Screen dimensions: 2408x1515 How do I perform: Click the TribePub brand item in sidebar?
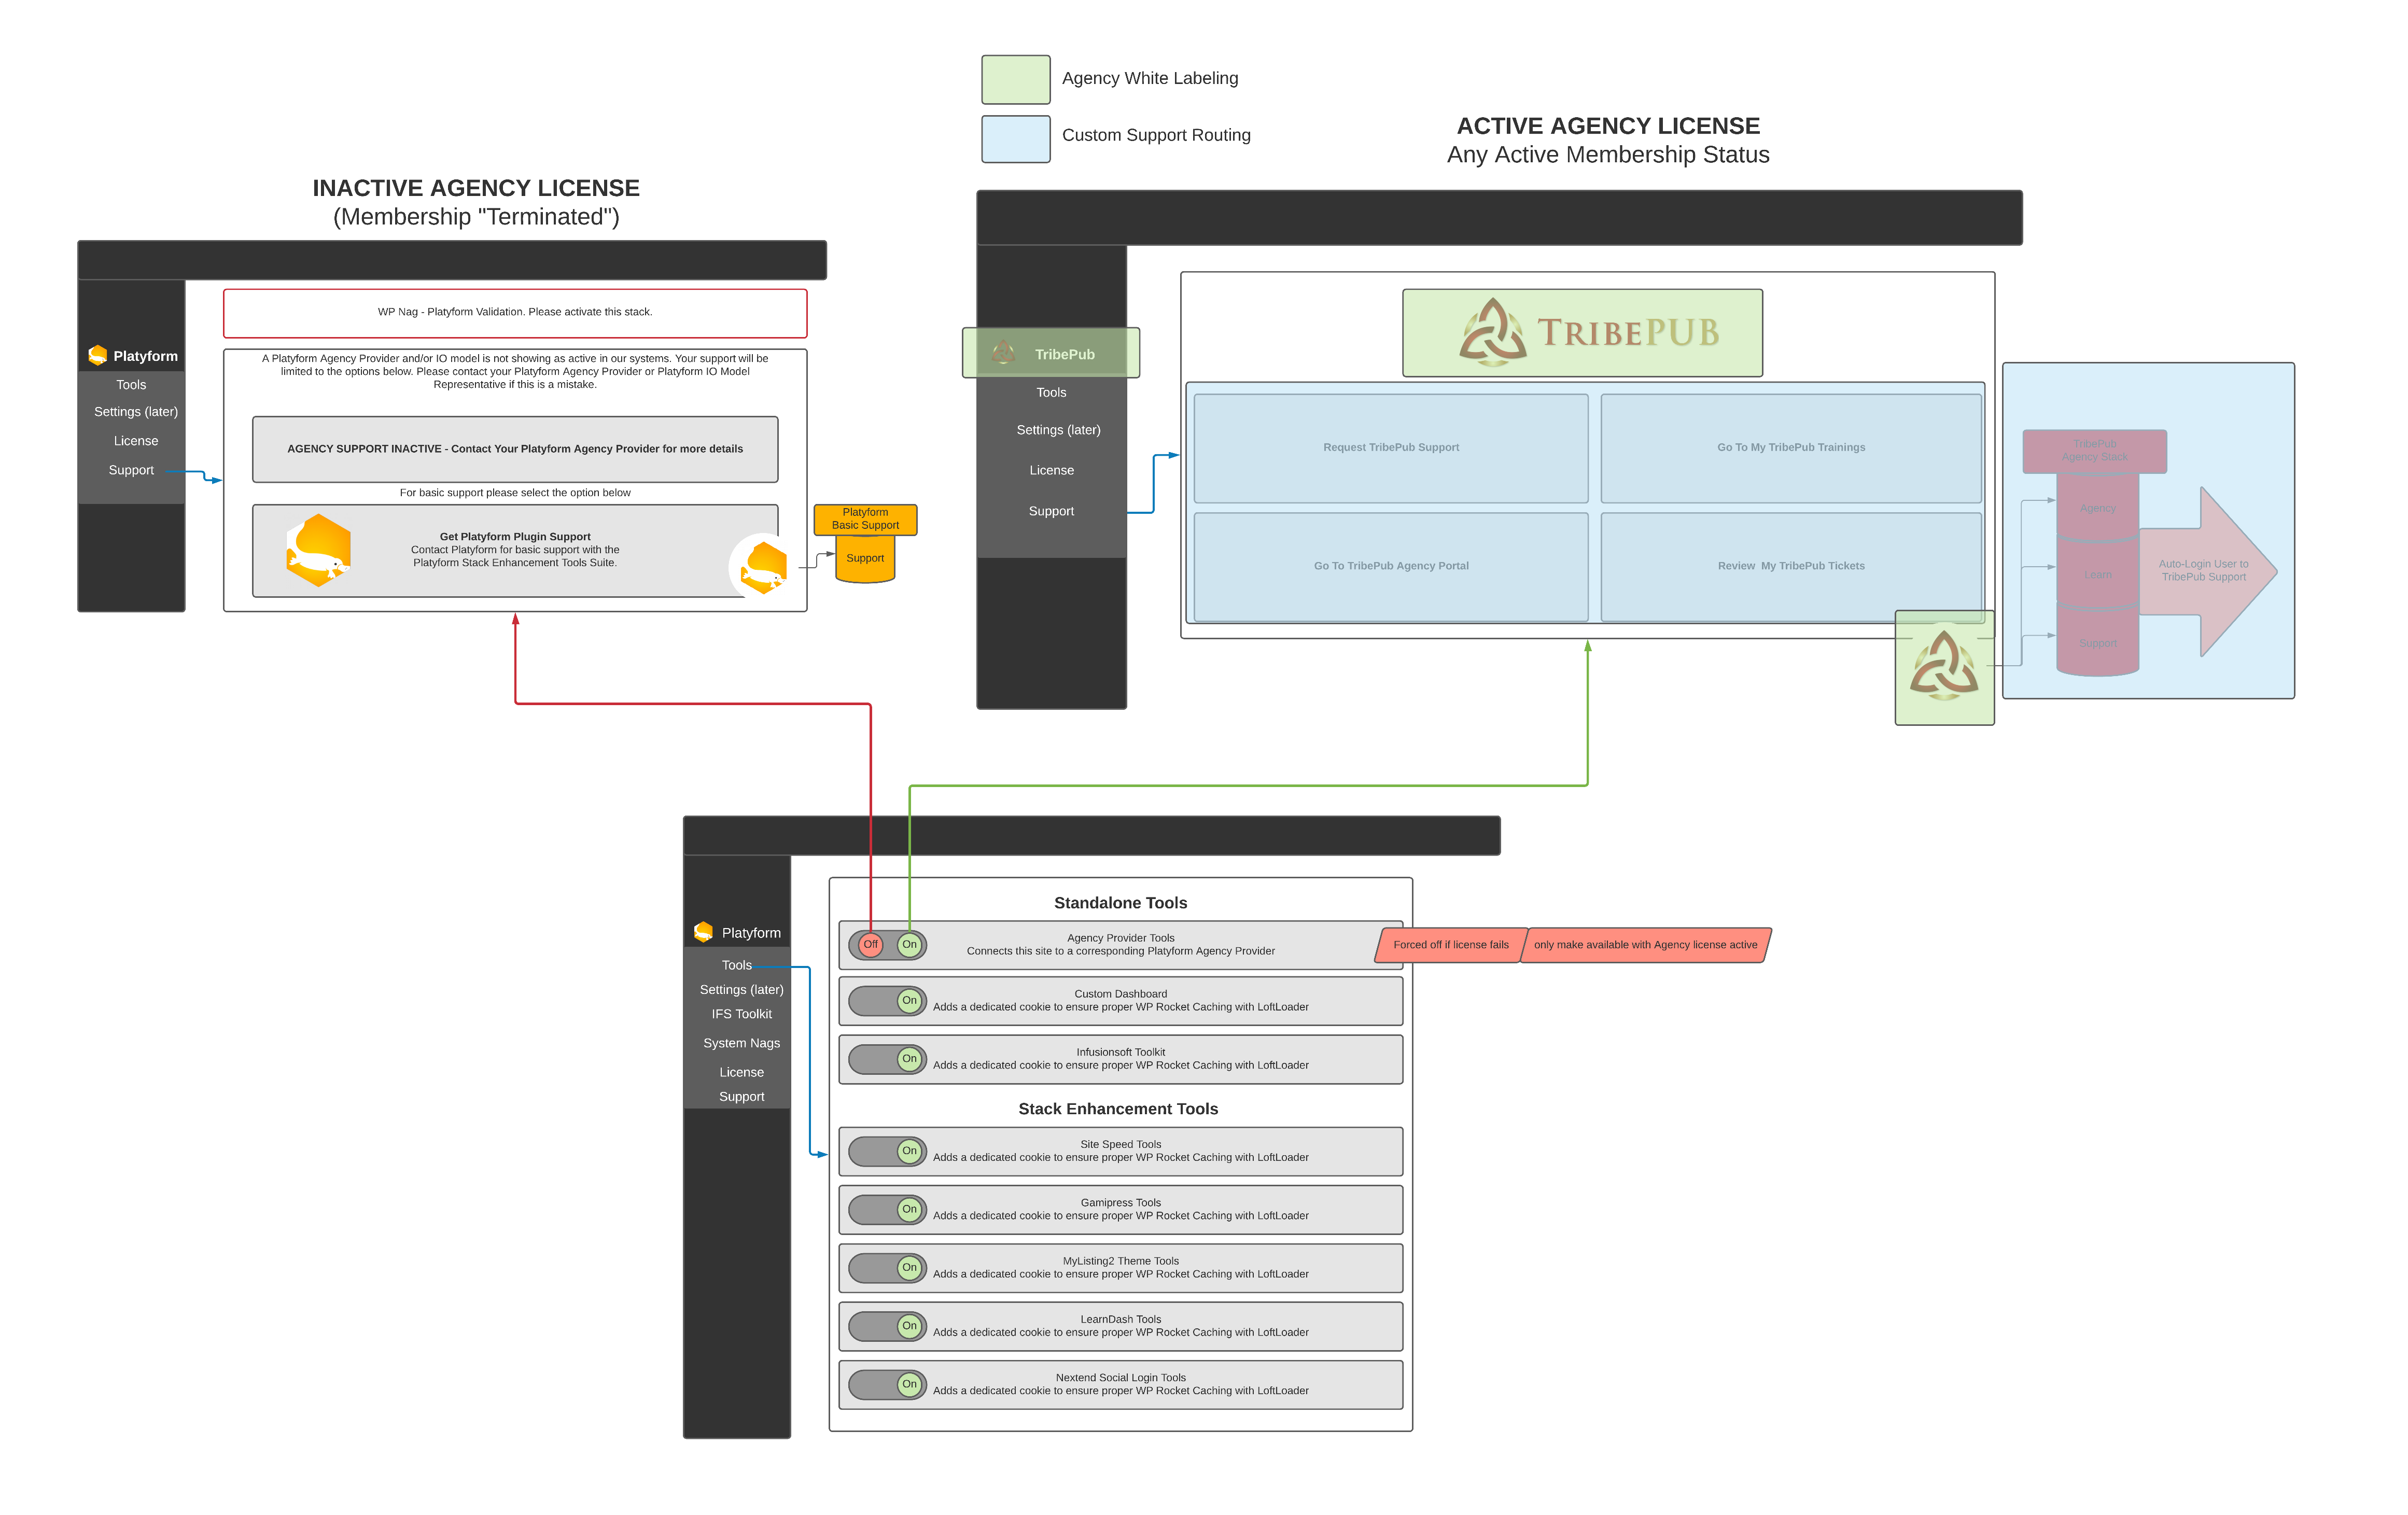point(1051,353)
